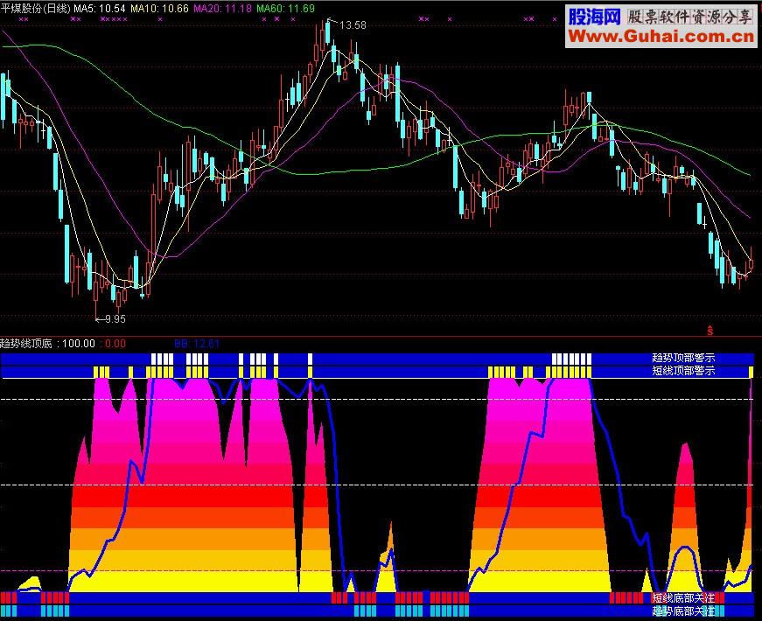
Task: Click the 平煤股份(日线) chart title
Action: coord(36,8)
